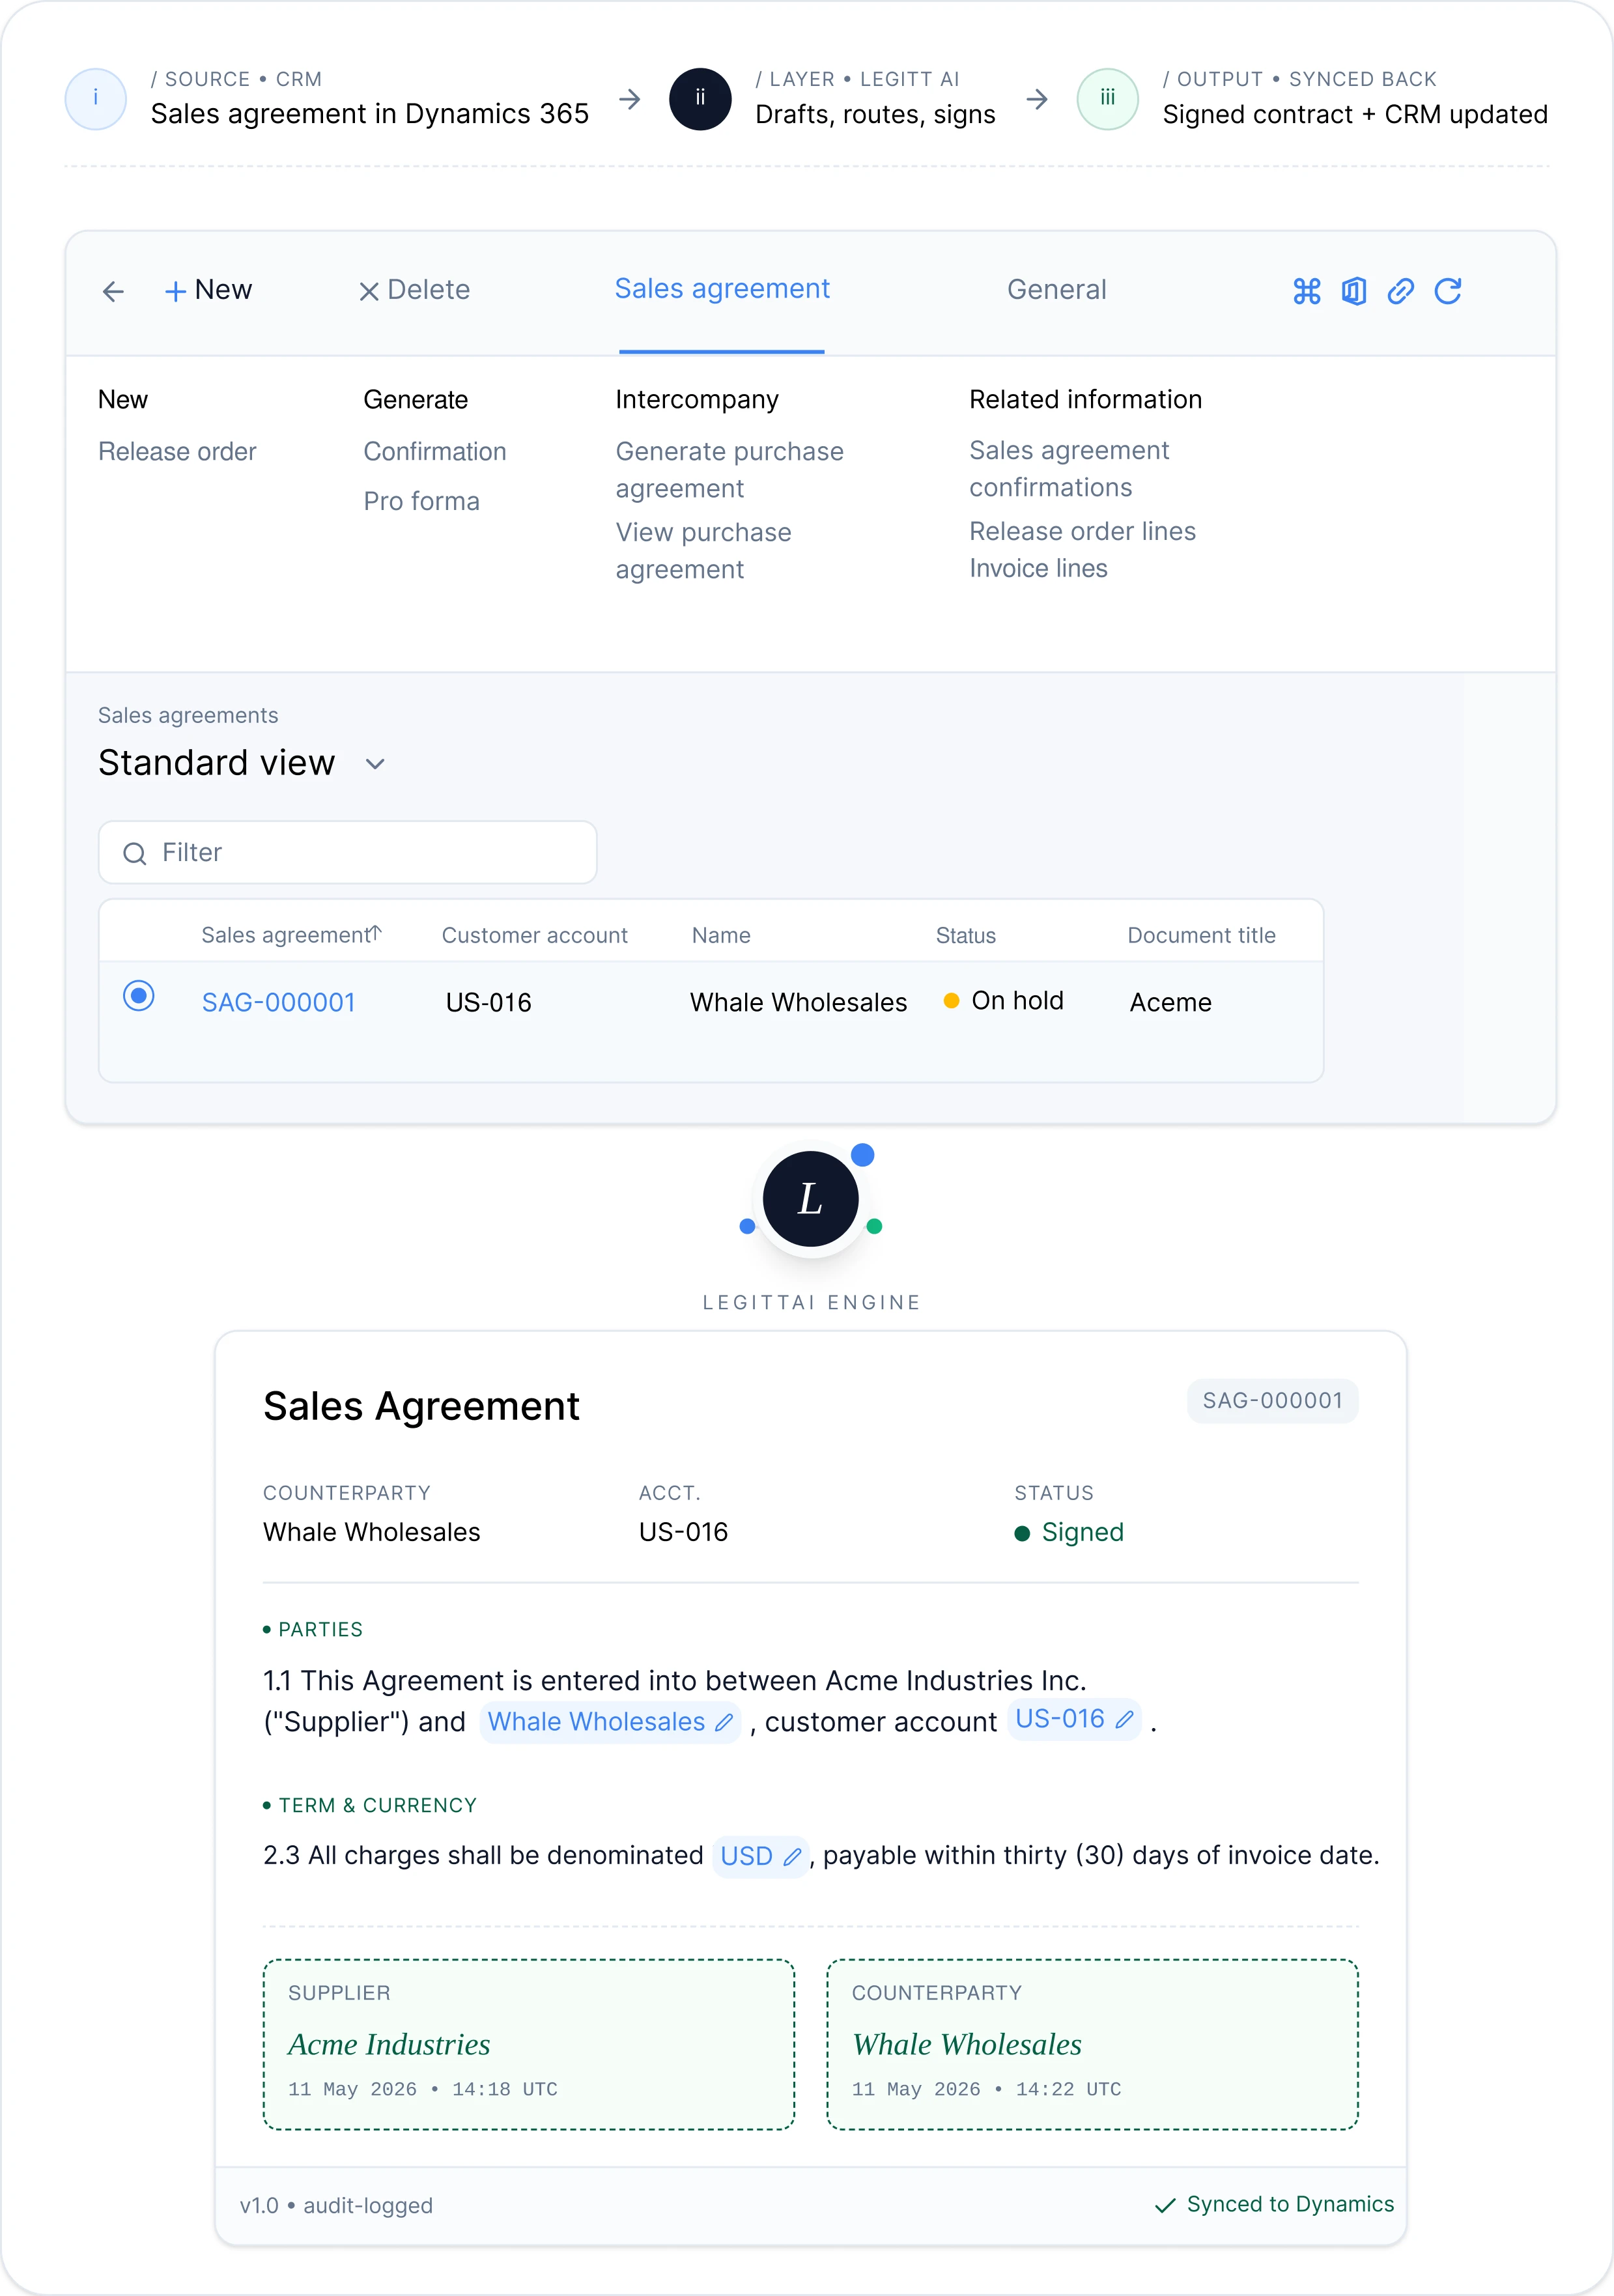This screenshot has width=1614, height=2296.
Task: Click the Whale Wholesales counterparty signature box
Action: coord(1092,2044)
